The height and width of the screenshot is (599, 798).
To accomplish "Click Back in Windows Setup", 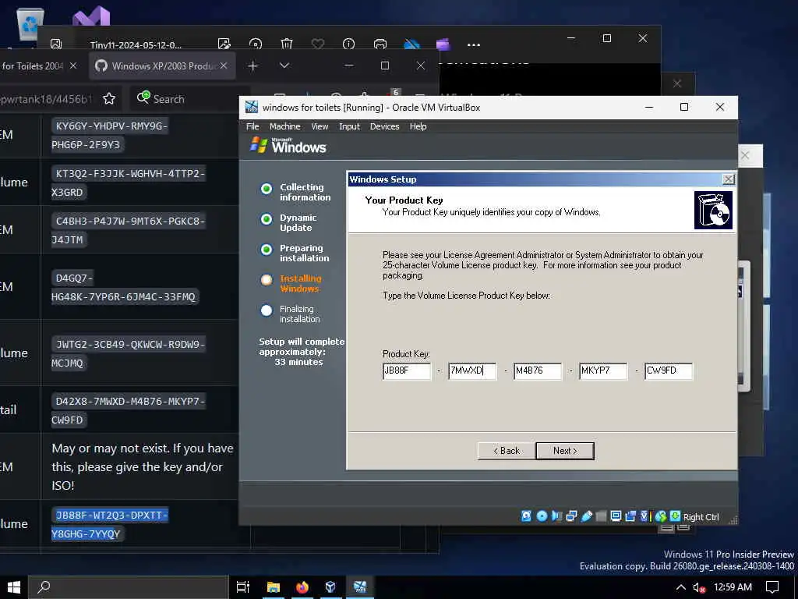I will (x=507, y=451).
